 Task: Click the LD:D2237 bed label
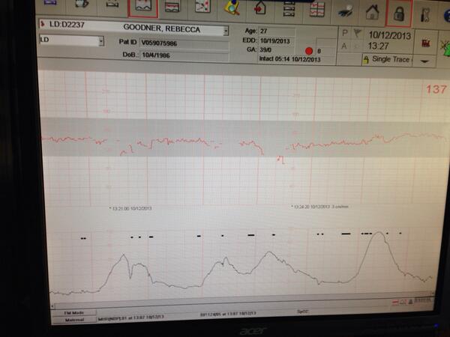tap(67, 25)
